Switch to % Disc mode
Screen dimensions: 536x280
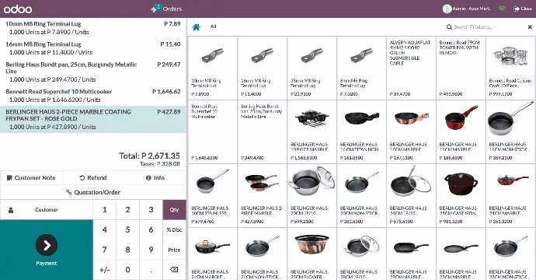(x=174, y=229)
